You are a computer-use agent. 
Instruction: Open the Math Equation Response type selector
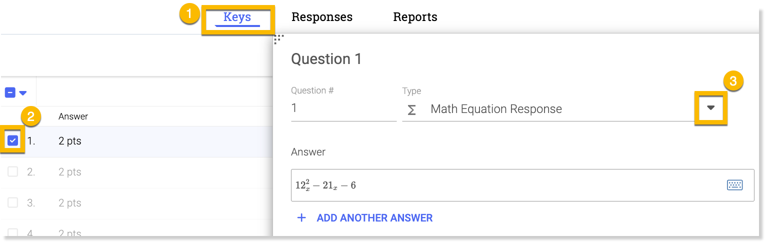(496, 109)
